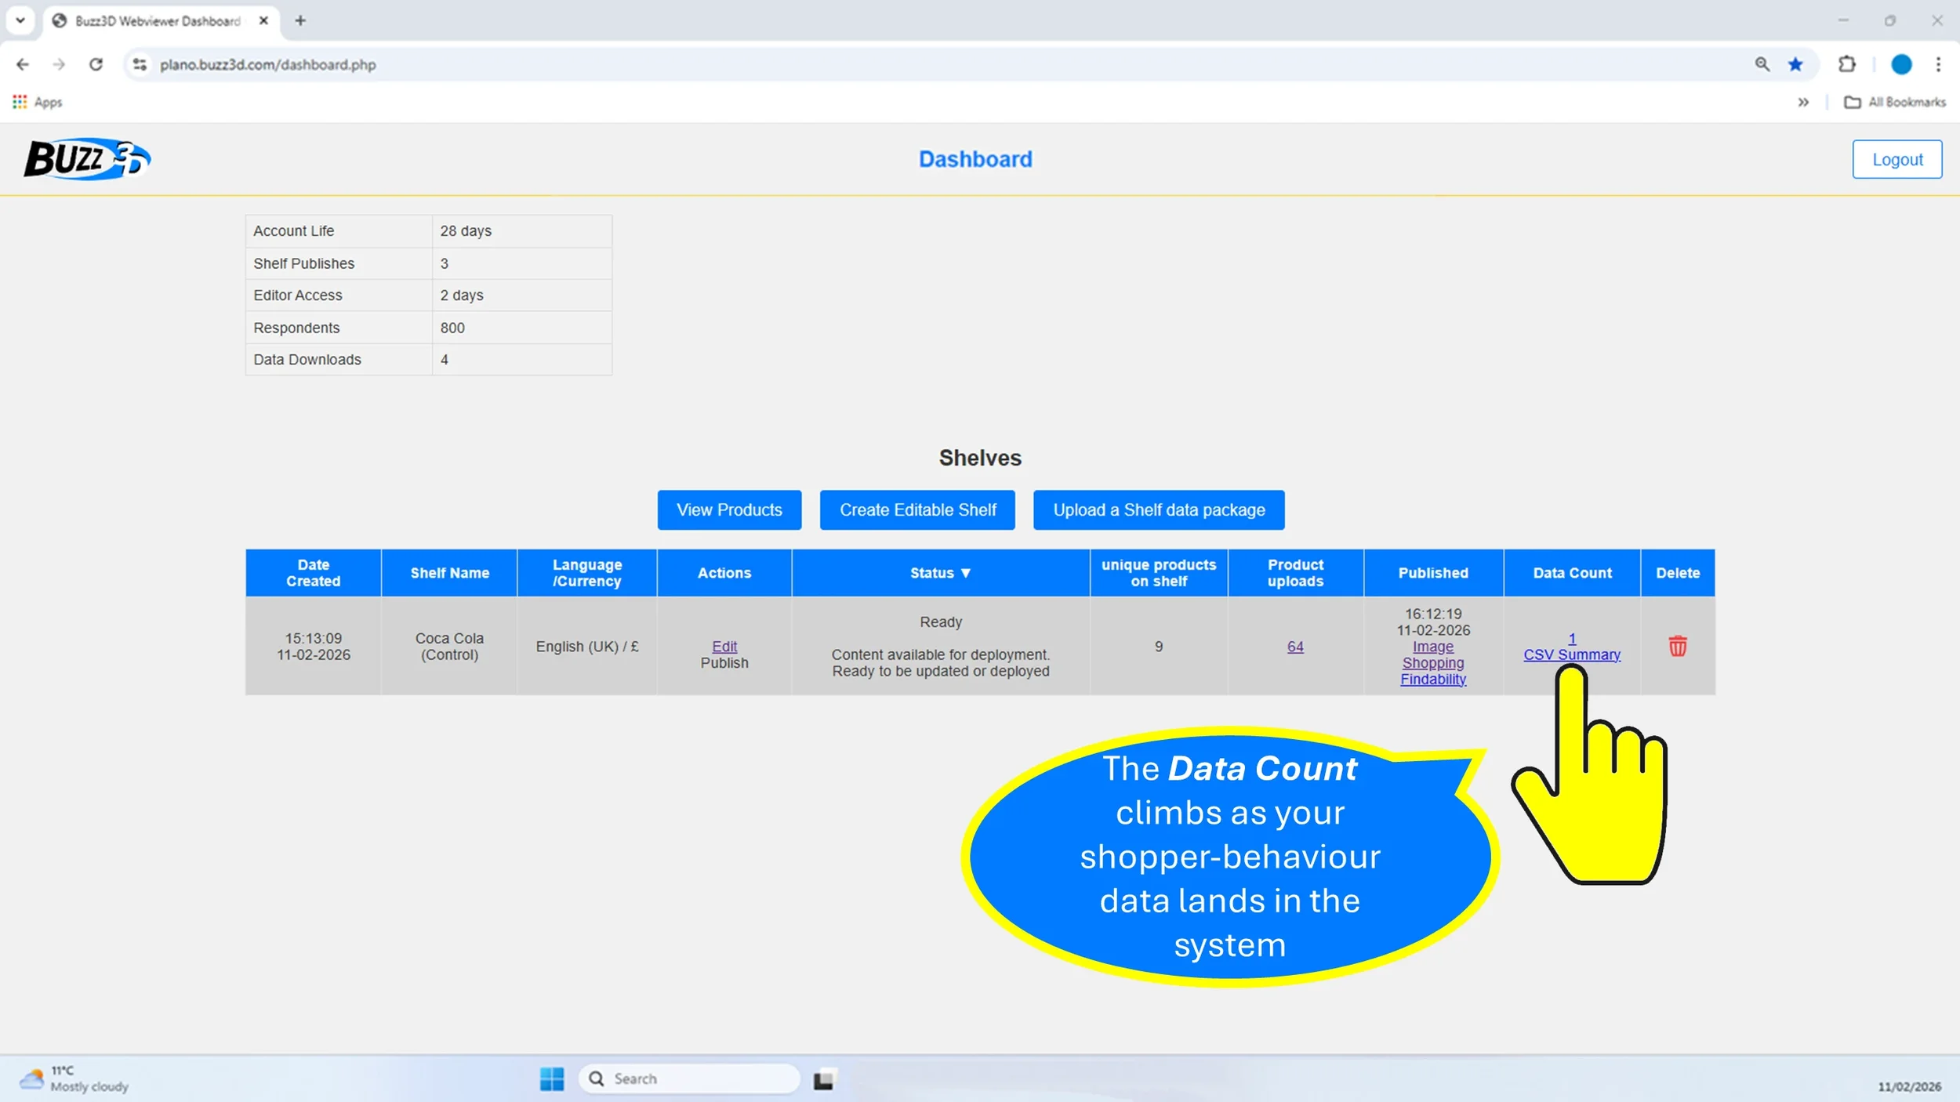Screen dimensions: 1960x1102
Task: Open the Apps shortcut in bookmarks bar
Action: tap(38, 102)
